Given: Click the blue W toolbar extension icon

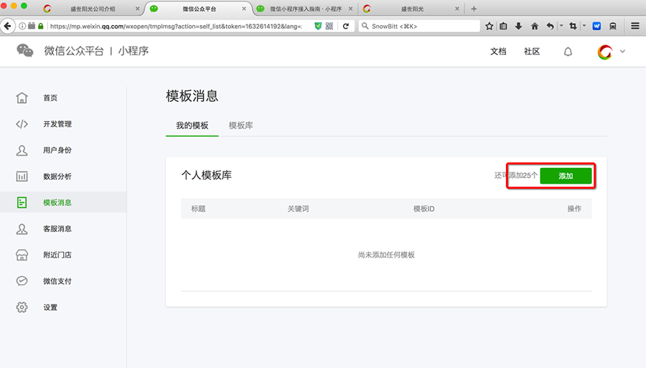Looking at the screenshot, I should click(x=596, y=26).
